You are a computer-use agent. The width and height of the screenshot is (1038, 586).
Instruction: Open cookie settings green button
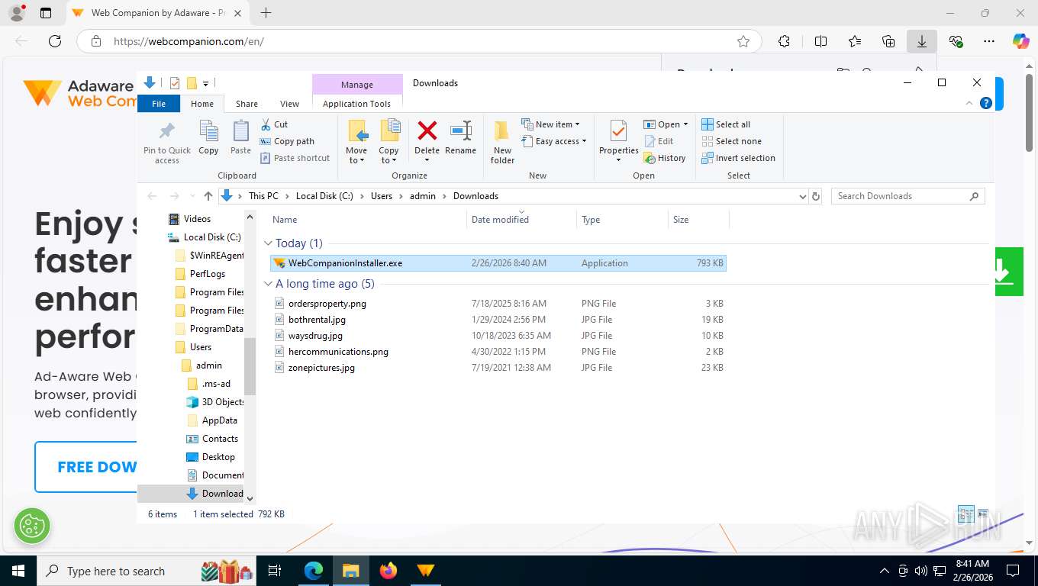coord(32,525)
